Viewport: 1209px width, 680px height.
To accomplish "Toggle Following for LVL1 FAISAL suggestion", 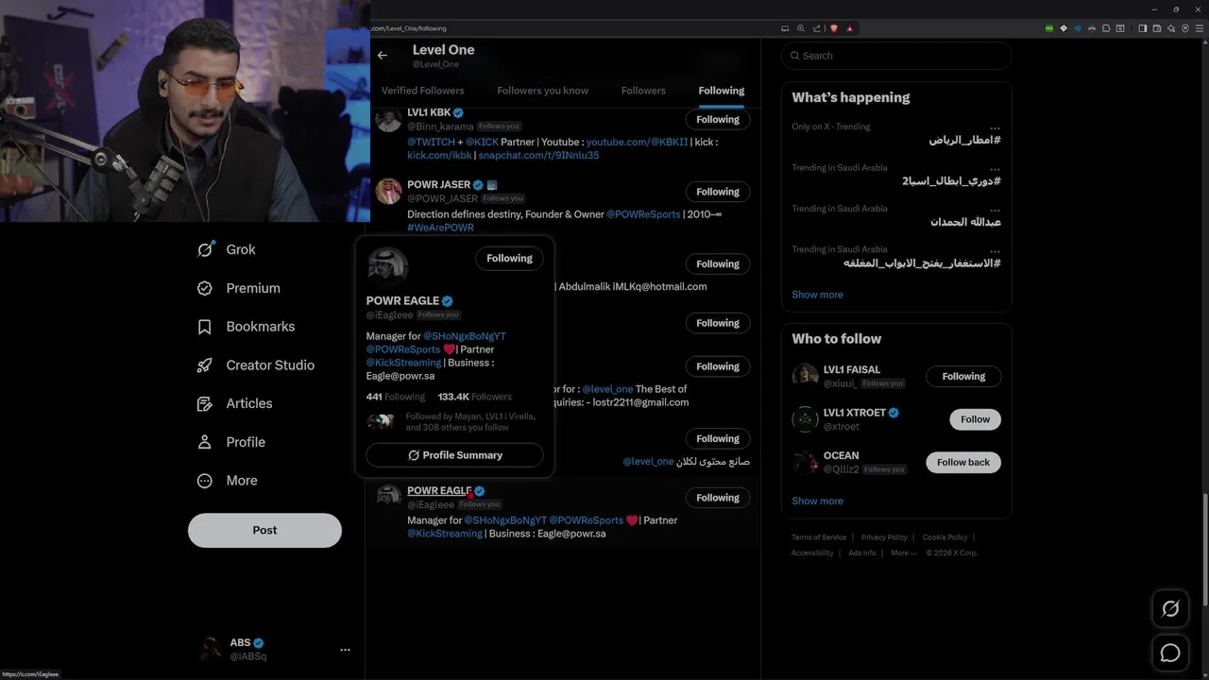I will pyautogui.click(x=963, y=376).
